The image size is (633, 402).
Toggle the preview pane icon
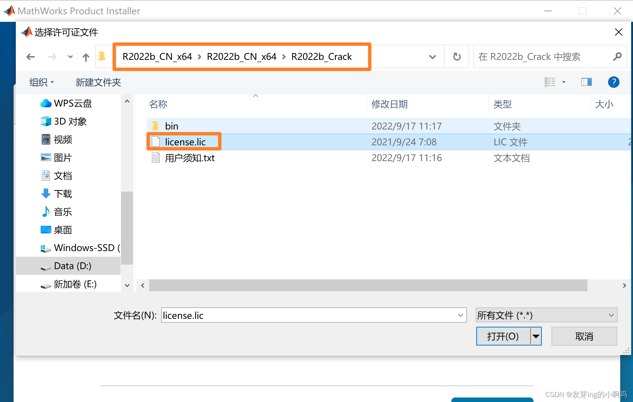[x=587, y=82]
